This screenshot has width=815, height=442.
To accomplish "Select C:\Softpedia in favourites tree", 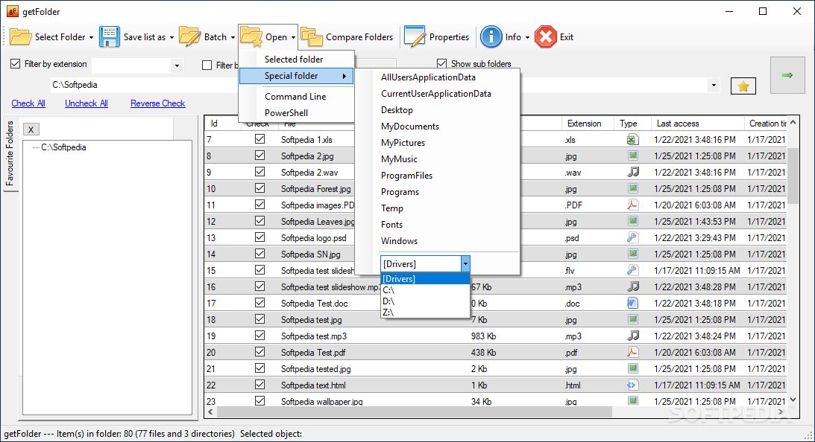I will pos(64,147).
